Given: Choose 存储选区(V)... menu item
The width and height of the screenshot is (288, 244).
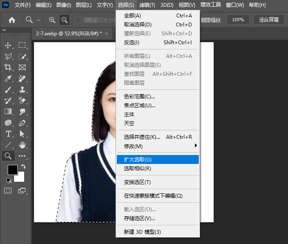Looking at the screenshot, I should tap(158, 218).
